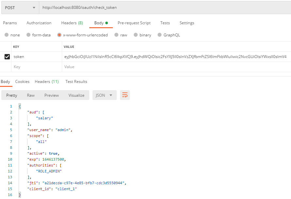This screenshot has height=199, width=291.
Task: Open the Settings tab
Action: tap(187, 23)
